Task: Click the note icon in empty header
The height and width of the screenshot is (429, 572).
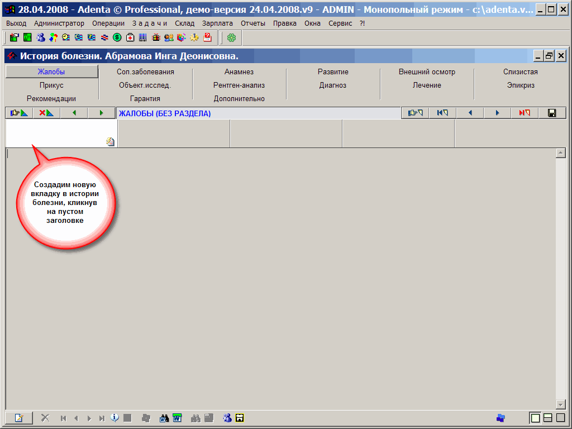Action: [x=110, y=142]
